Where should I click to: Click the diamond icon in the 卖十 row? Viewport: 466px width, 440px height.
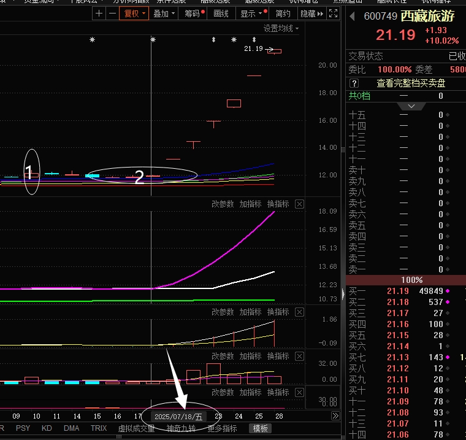(448, 170)
